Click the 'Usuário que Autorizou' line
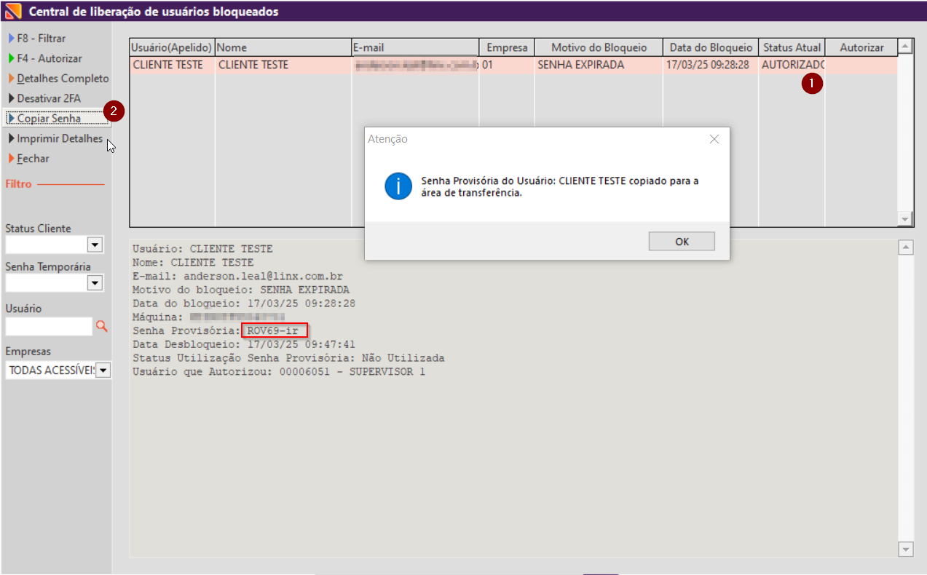The image size is (927, 575). 279,372
